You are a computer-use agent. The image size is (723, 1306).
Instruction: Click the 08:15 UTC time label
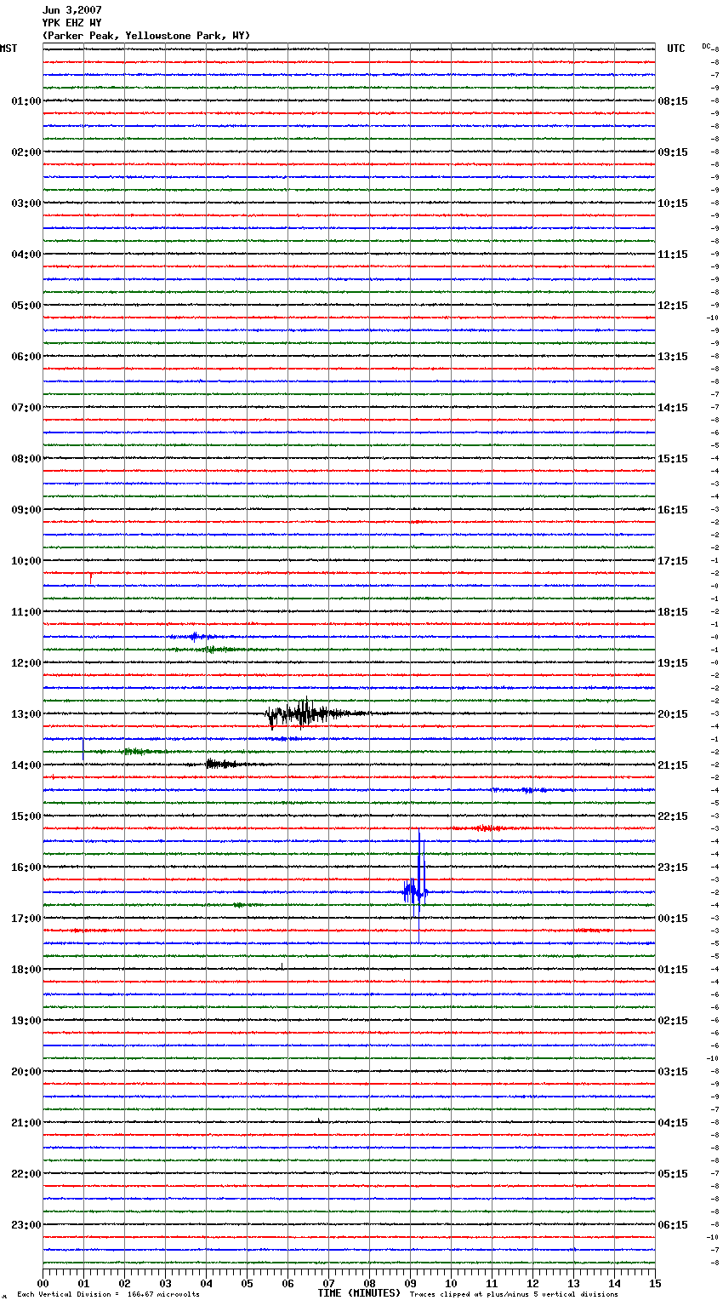[x=673, y=101]
